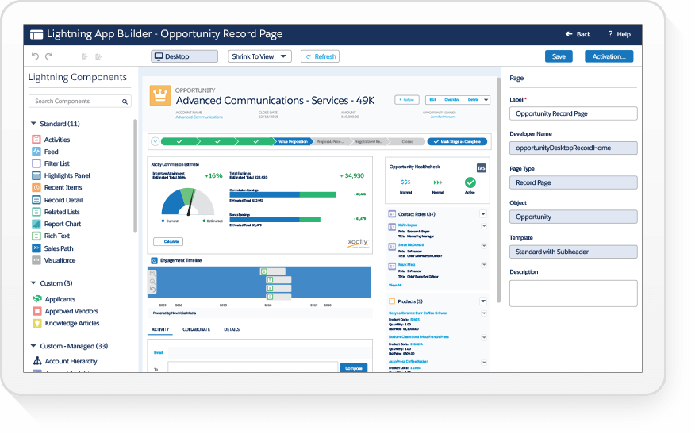Image resolution: width=695 pixels, height=434 pixels.
Task: Select the Visualforce component icon
Action: click(x=36, y=260)
